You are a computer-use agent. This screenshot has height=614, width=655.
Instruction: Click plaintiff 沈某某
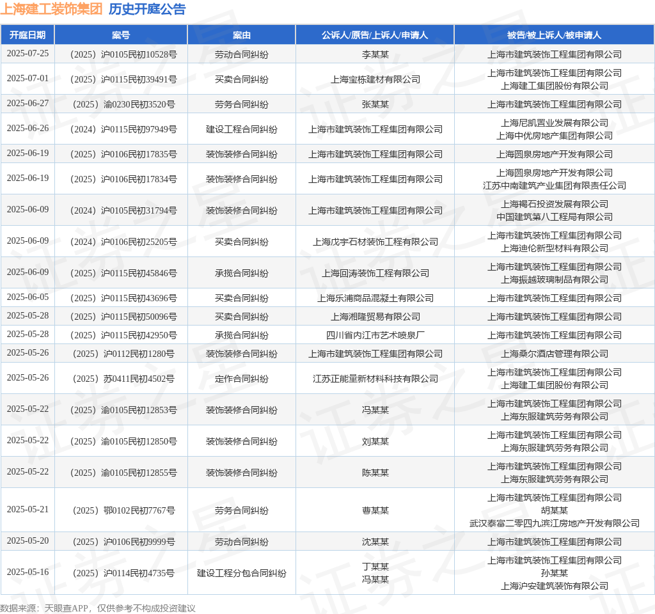tap(375, 542)
